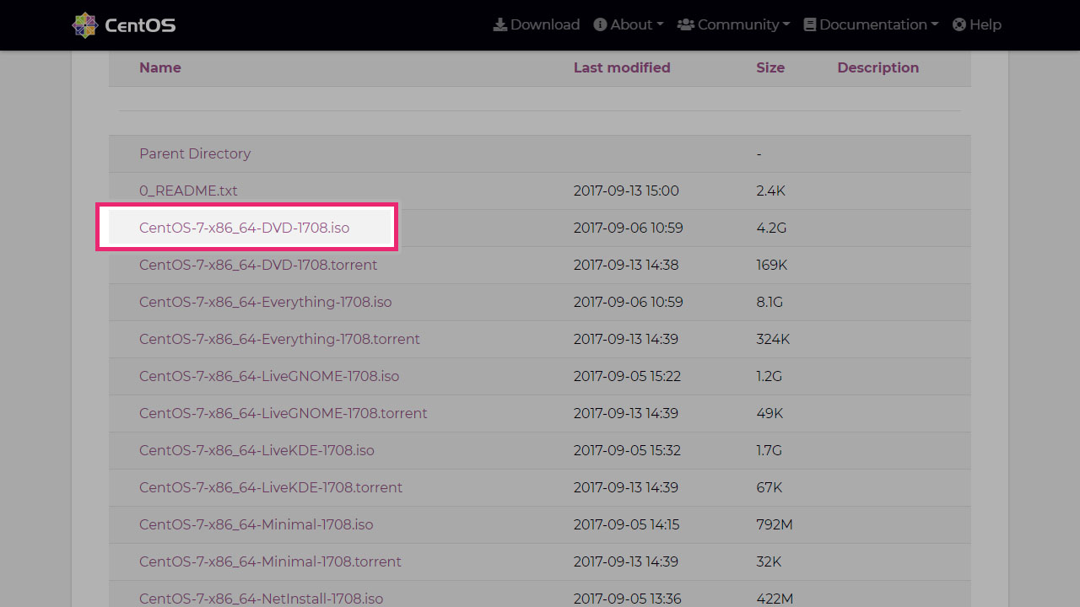Click the 32K size of Minimal torrent
Screen dimensions: 1080x607
[769, 561]
